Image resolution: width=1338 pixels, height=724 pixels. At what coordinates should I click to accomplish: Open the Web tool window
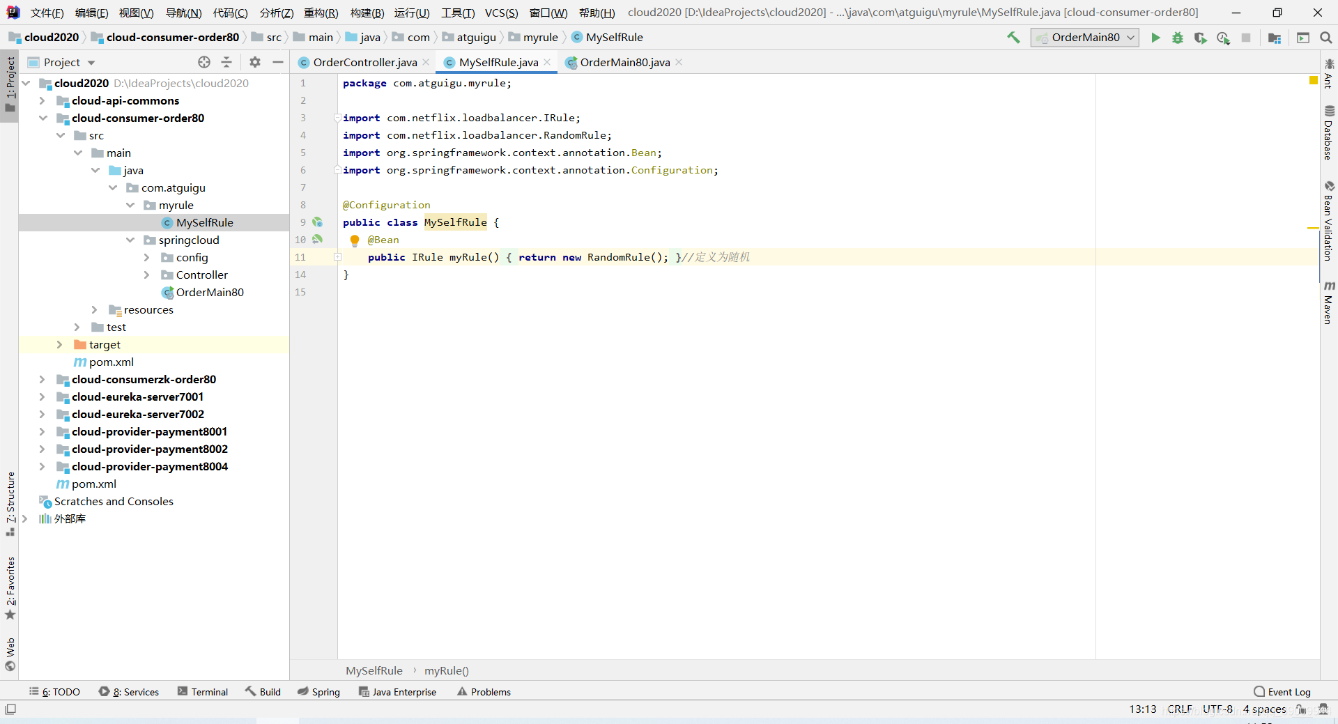coord(10,654)
